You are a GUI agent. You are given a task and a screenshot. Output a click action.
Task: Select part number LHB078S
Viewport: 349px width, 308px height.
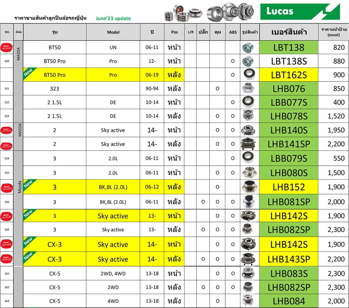click(x=289, y=116)
